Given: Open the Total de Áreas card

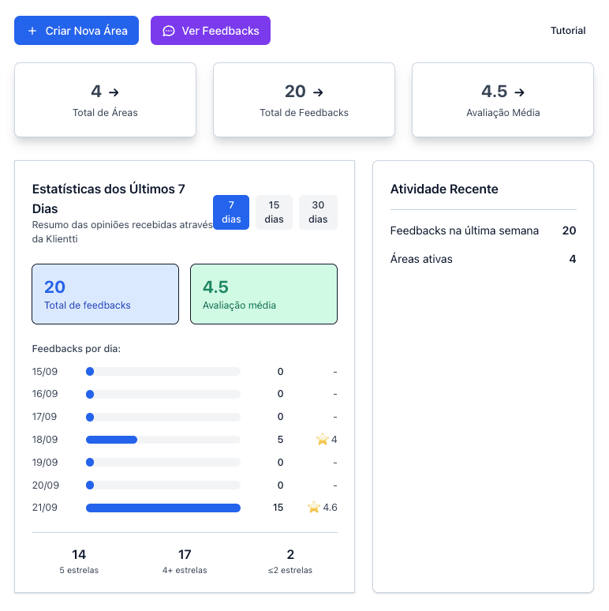Looking at the screenshot, I should coord(105,99).
